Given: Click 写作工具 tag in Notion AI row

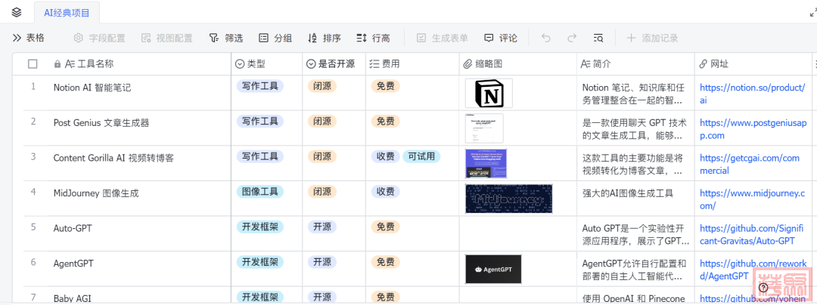Looking at the screenshot, I should click(x=260, y=86).
